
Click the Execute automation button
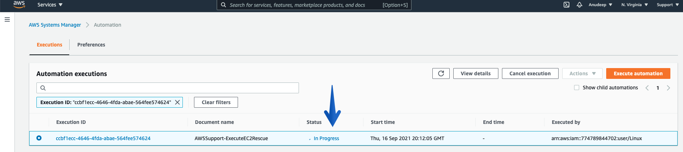[638, 73]
